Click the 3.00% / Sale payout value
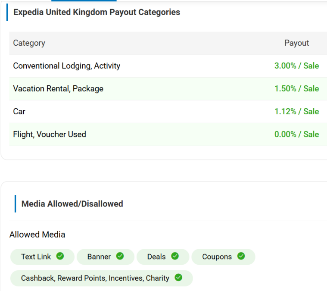327x291 pixels. (x=296, y=66)
